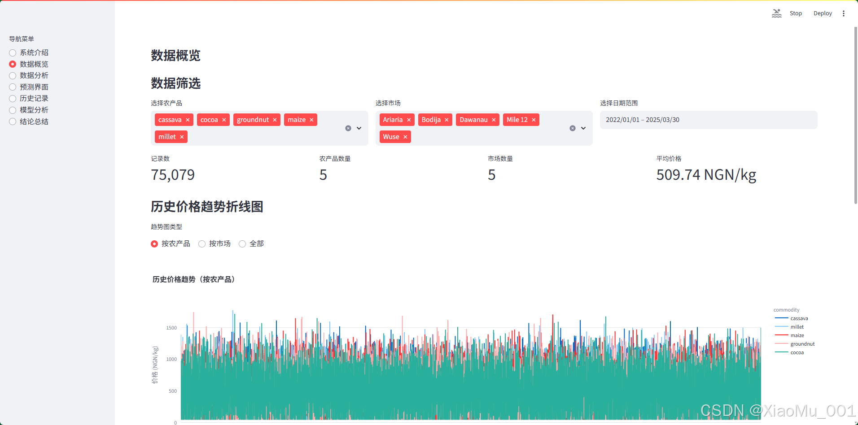This screenshot has width=858, height=425.
Task: Click the 选择市场 field label
Action: coord(388,103)
